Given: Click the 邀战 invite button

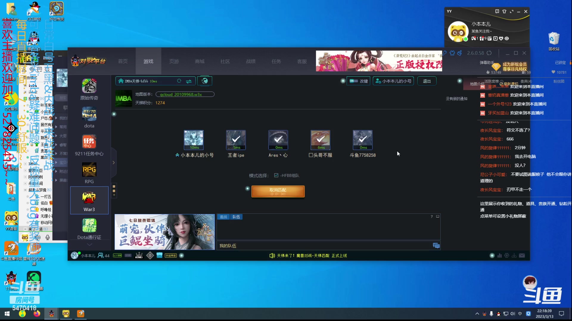Looking at the screenshot, I should point(223,217).
